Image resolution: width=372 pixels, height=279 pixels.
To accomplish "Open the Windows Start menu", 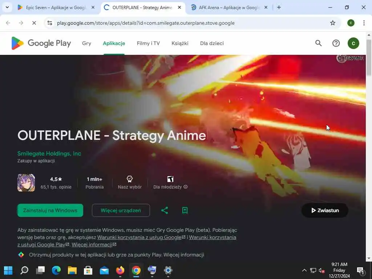I will [8, 270].
